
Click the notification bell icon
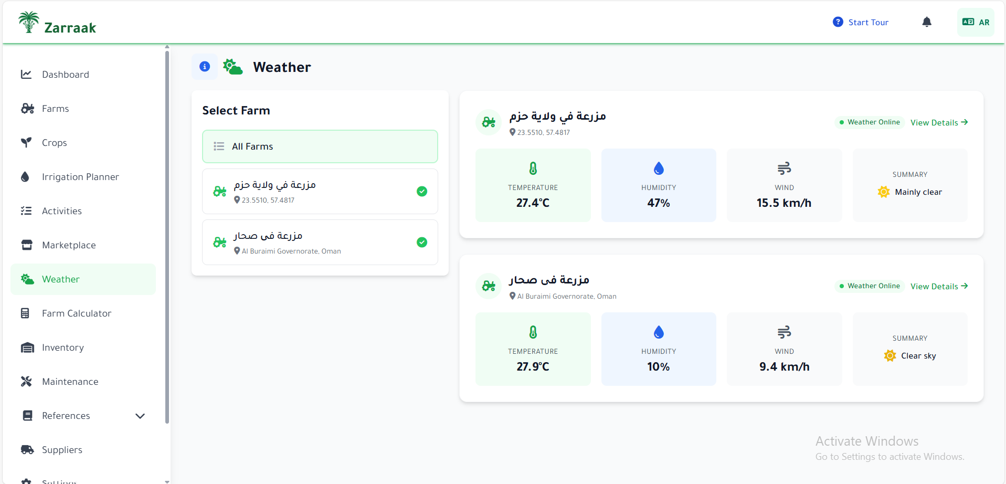927,22
